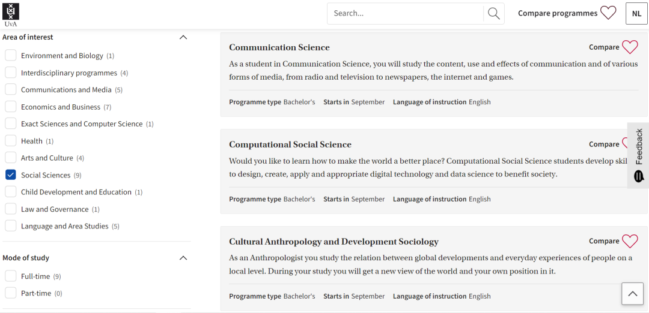Image resolution: width=649 pixels, height=313 pixels.
Task: Click the Cultural Anthropology compare heart icon
Action: (x=630, y=241)
